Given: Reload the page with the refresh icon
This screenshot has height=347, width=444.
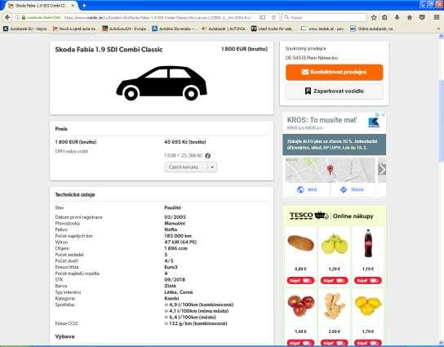Looking at the screenshot, I should click(x=273, y=17).
